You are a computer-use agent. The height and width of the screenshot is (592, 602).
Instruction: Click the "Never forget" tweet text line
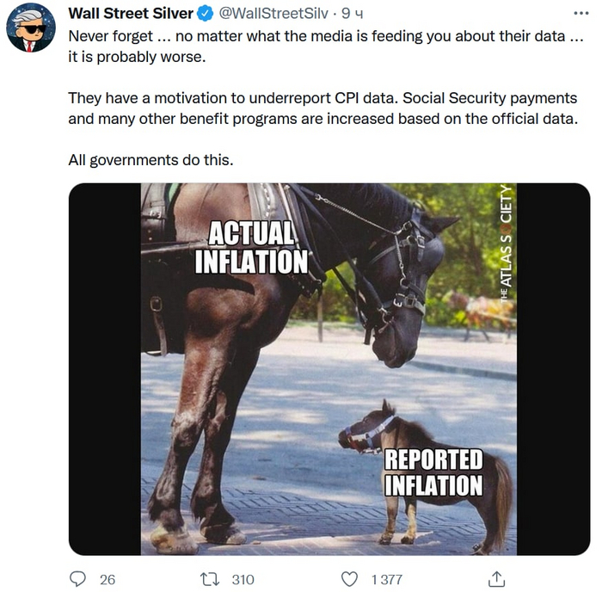coord(320,36)
